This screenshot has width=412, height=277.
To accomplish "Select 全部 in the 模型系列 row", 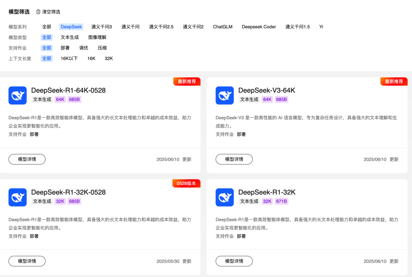I will (47, 27).
